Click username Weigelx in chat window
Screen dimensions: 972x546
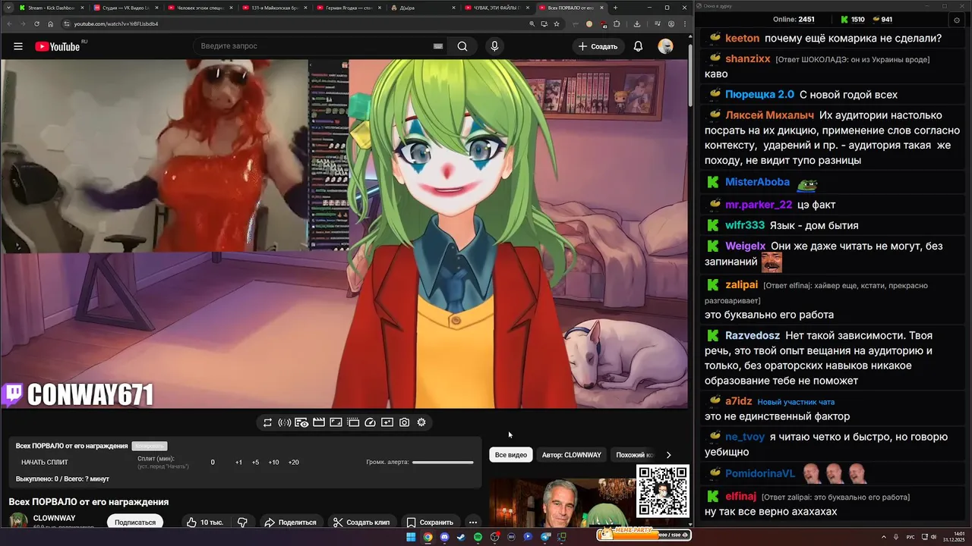[x=745, y=246]
